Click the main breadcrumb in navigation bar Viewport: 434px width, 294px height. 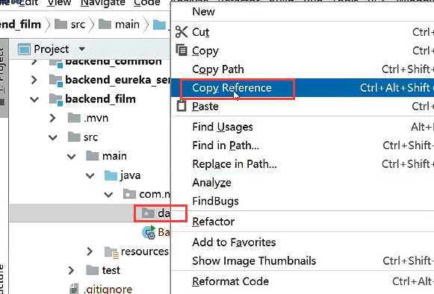pos(127,25)
